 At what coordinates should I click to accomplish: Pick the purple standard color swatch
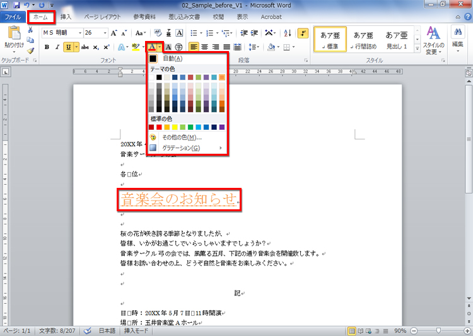[x=222, y=127]
